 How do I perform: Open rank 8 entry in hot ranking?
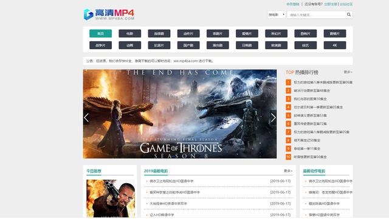307,140
